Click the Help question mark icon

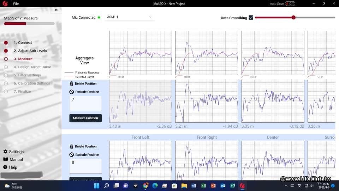point(5,167)
